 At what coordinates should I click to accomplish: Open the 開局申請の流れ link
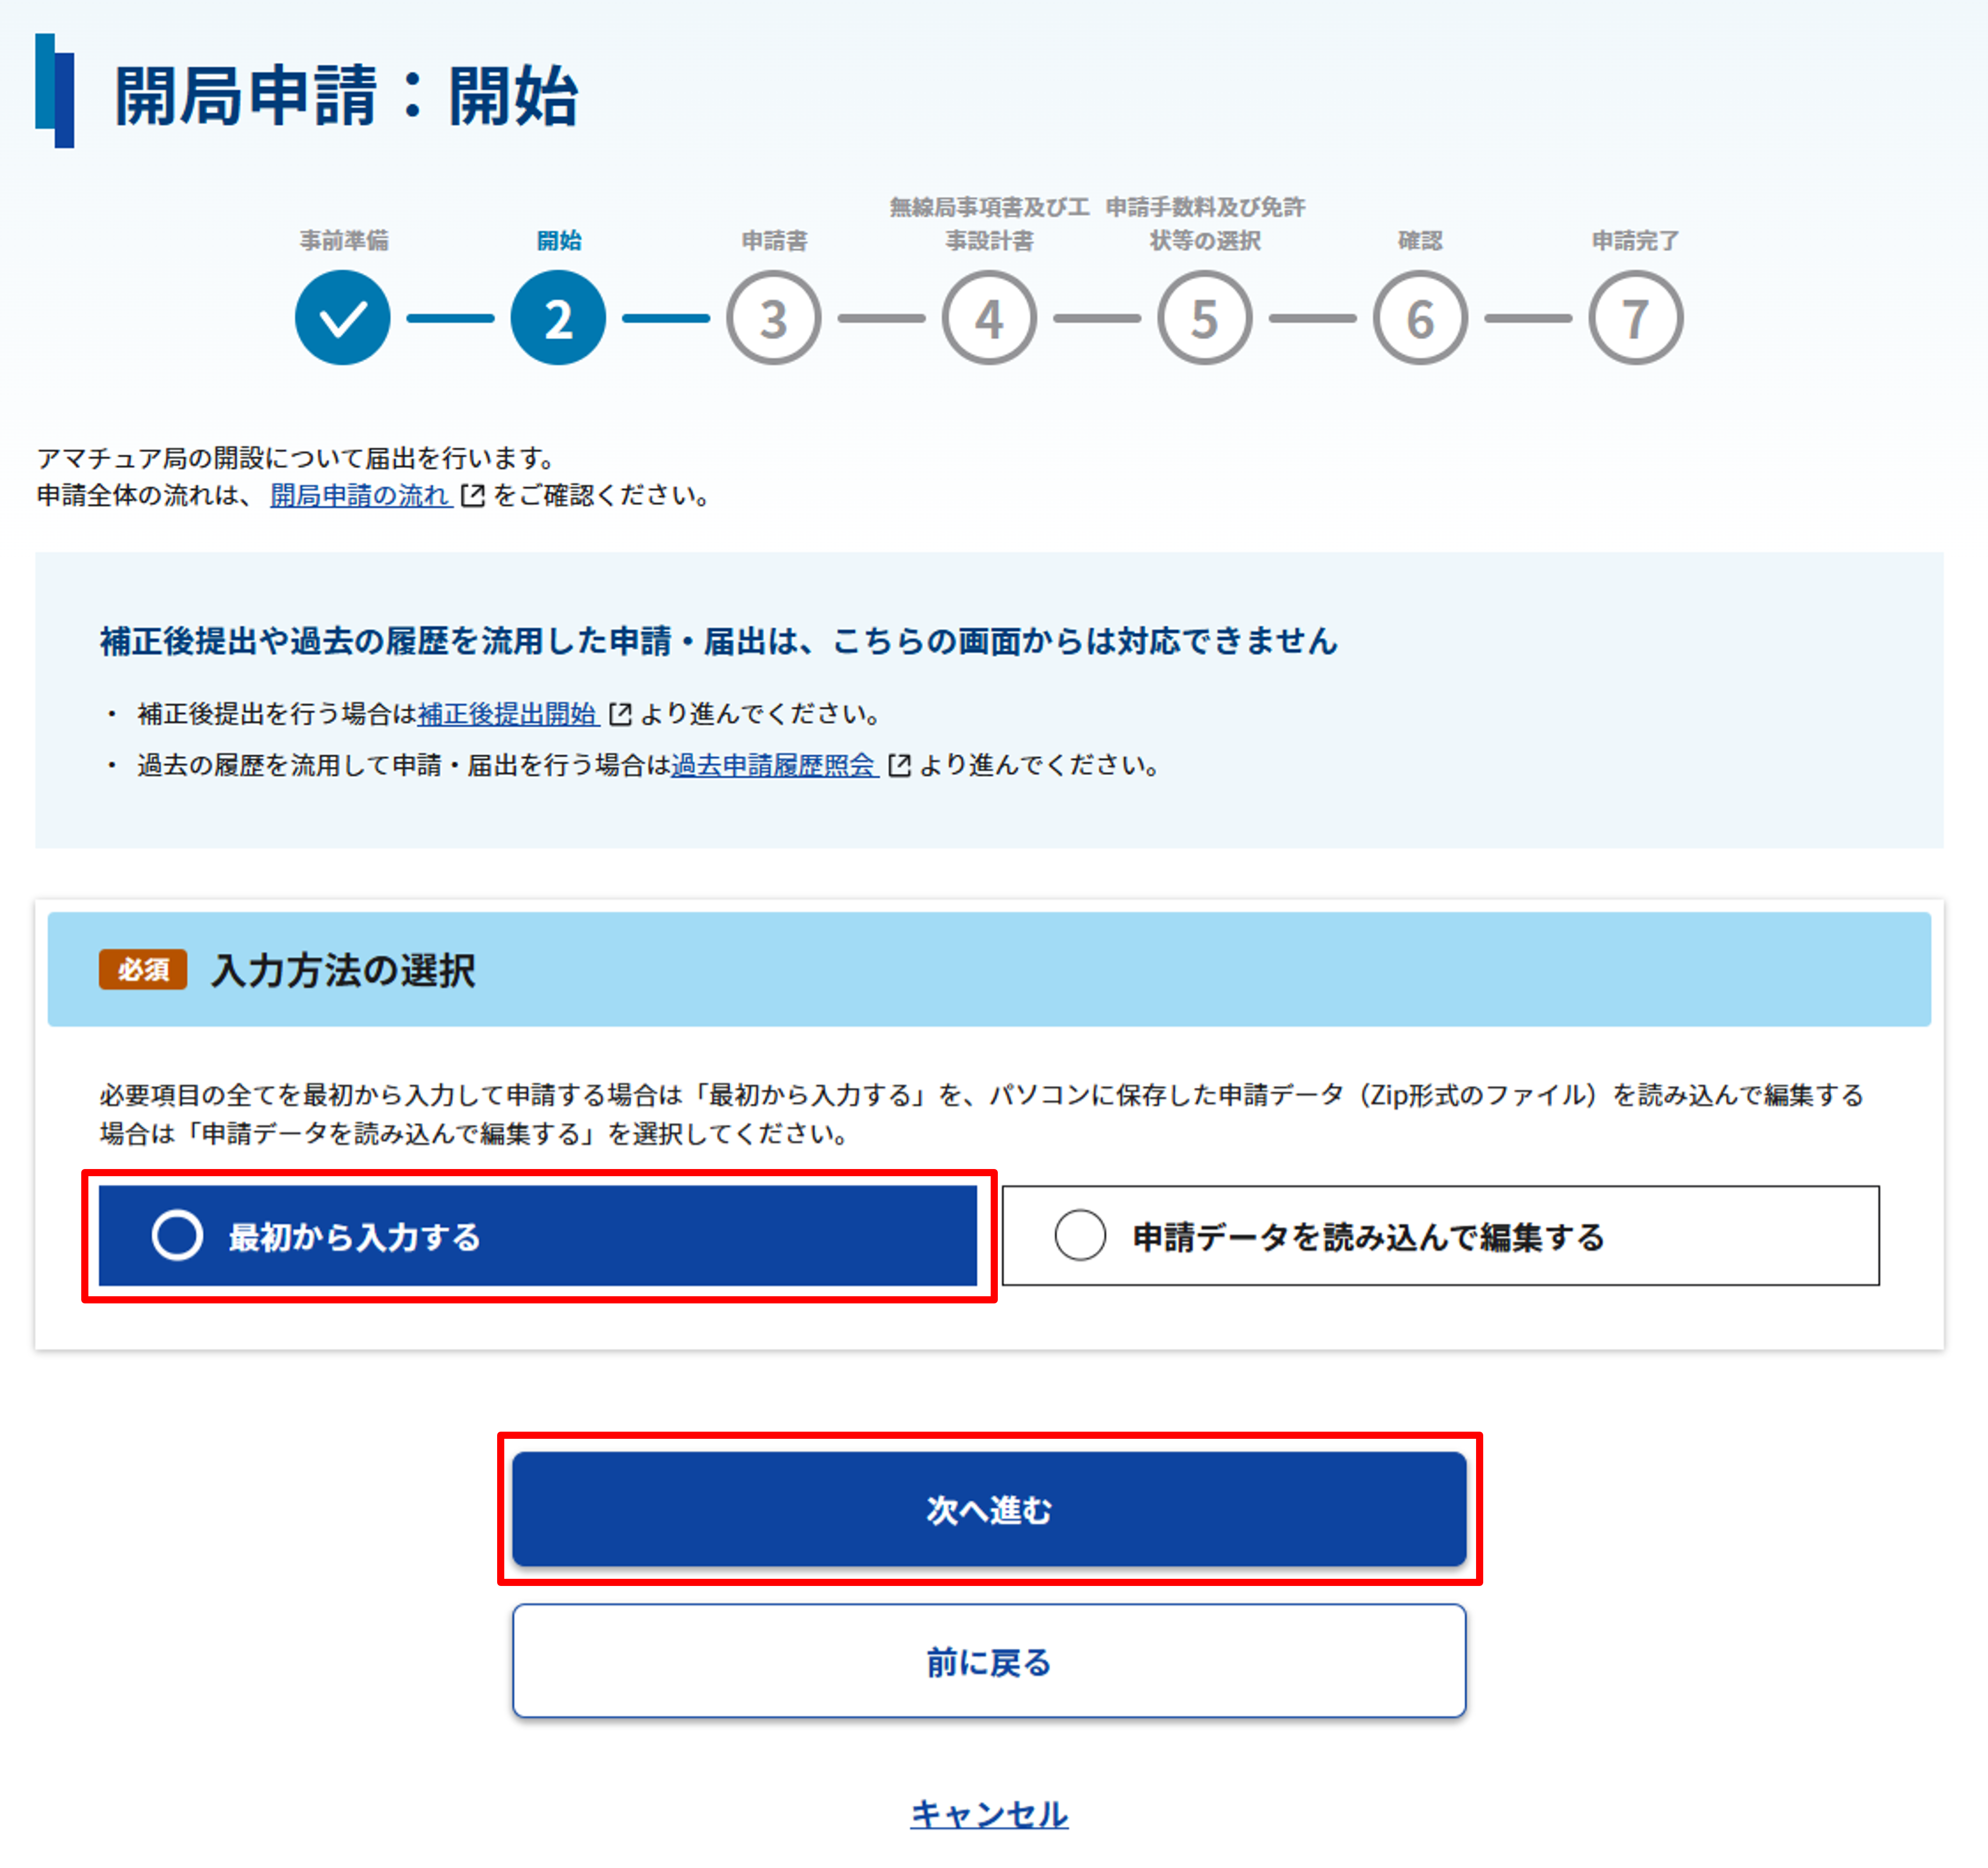click(360, 495)
